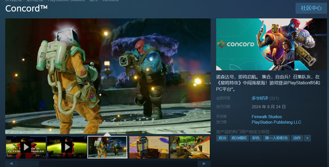The image size is (329, 167).
Task: Select the highlighted astronaut screenshot thumbnail
Action: tap(107, 147)
